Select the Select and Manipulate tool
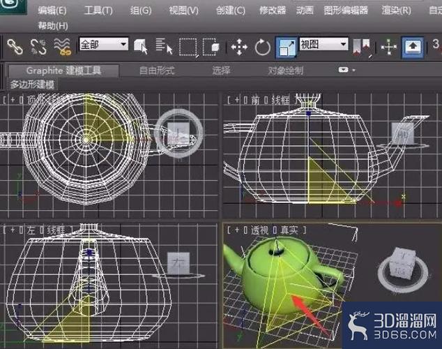Image resolution: width=442 pixels, height=349 pixels. [389, 47]
